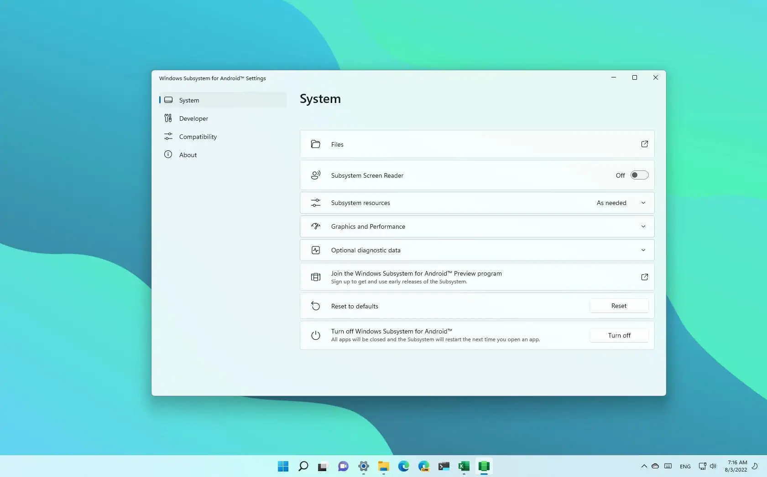Click the Compatibility sliders icon in sidebar
The height and width of the screenshot is (477, 767).
(x=168, y=137)
